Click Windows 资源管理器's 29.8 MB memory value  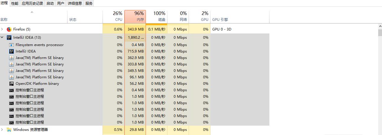[x=137, y=130]
